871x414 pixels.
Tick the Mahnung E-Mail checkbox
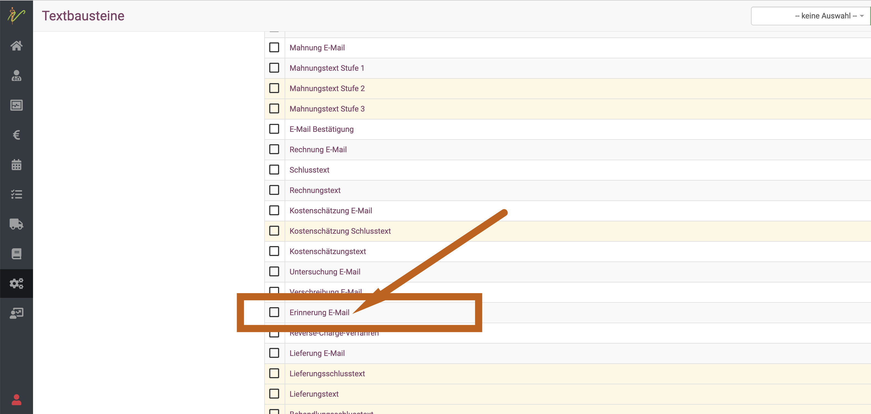tap(274, 48)
